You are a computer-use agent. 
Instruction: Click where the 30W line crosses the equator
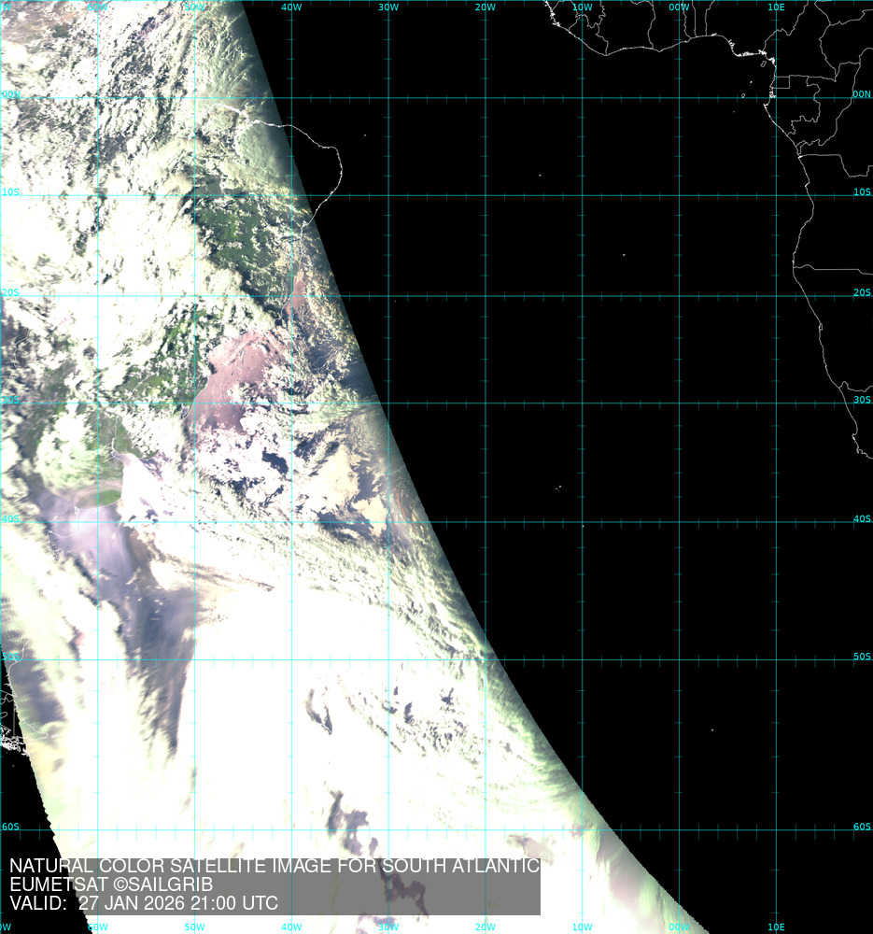(x=388, y=97)
